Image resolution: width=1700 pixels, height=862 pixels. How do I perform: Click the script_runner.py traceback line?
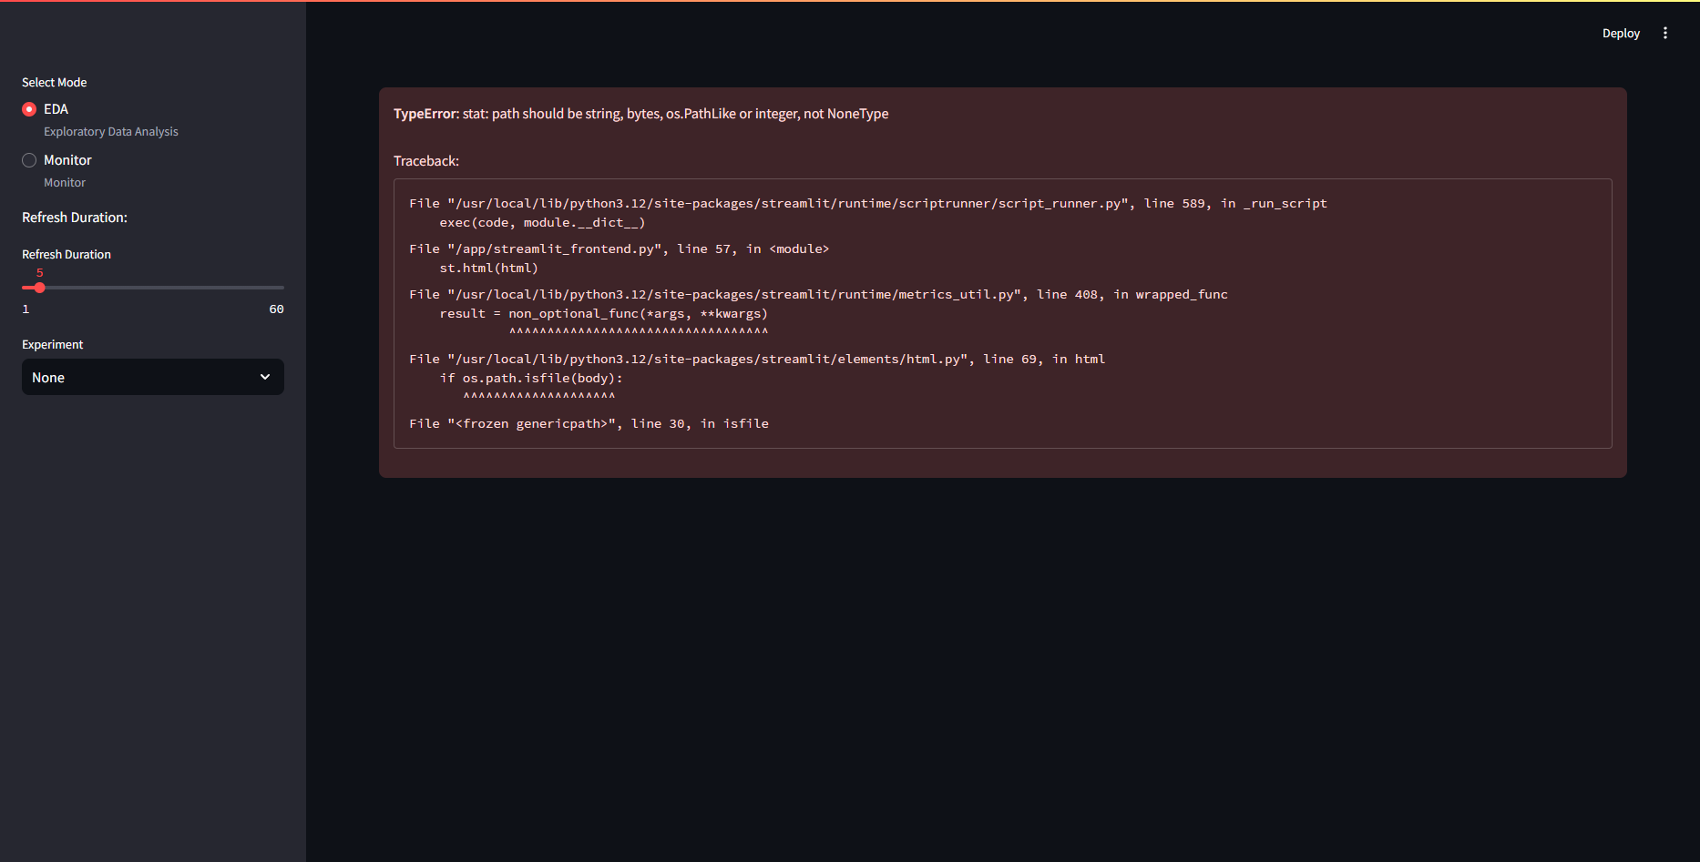(867, 203)
